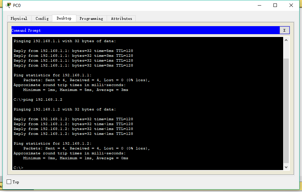Click the scrollbar up arrow
302x192 pixels.
pos(286,40)
